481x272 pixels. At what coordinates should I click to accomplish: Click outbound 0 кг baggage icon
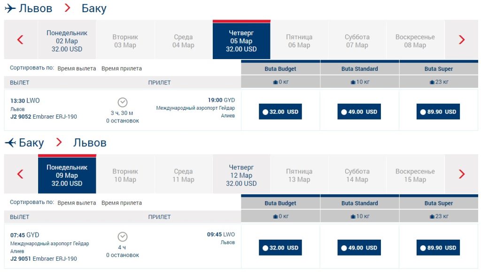point(275,82)
